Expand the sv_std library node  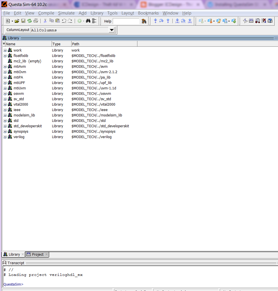pyautogui.click(x=5, y=99)
